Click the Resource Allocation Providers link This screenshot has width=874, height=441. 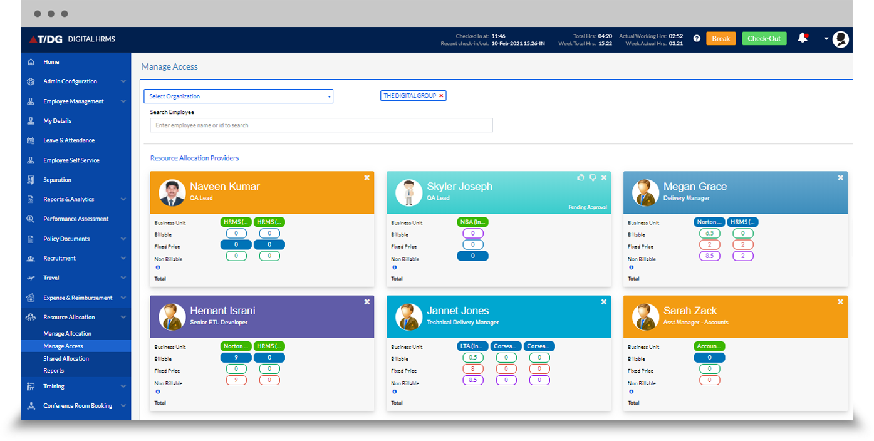[x=194, y=158]
